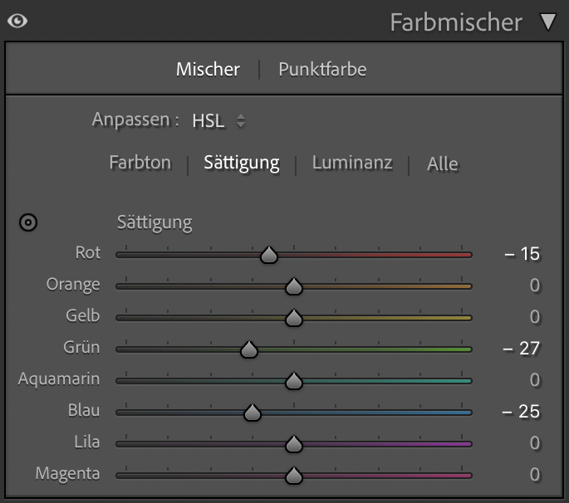Click the Orange saturation slider handle
Viewport: 569px width, 503px height.
point(293,286)
